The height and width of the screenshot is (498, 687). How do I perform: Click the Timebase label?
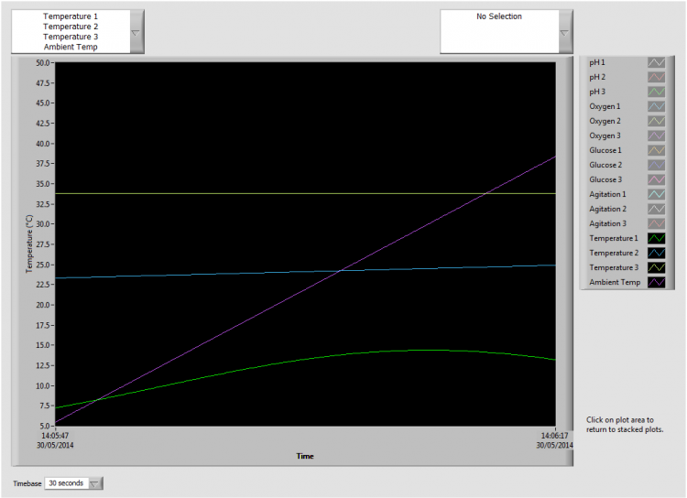27,483
